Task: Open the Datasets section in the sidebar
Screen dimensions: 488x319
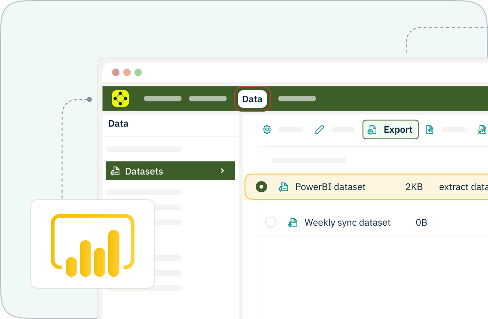Action: (144, 171)
